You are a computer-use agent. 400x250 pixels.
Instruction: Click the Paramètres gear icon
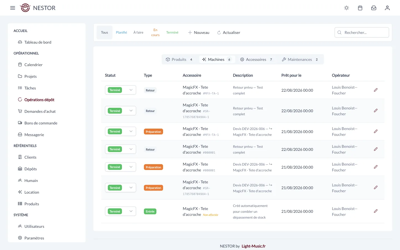pyautogui.click(x=20, y=238)
